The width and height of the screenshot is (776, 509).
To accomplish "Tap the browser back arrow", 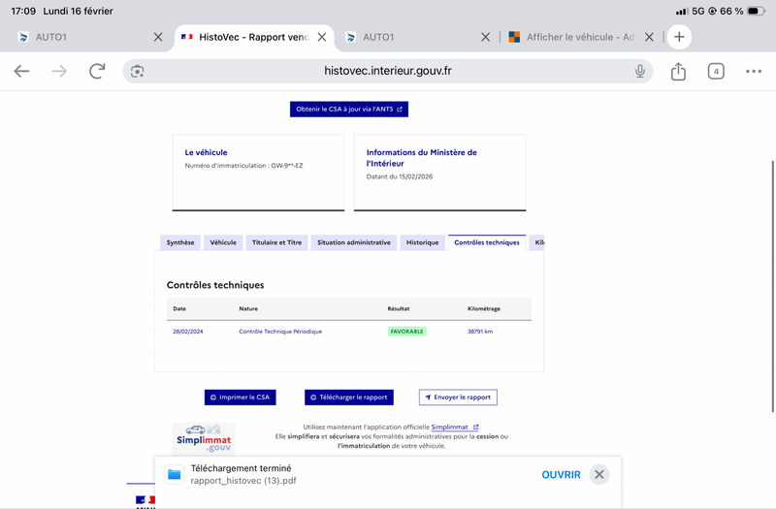I will point(21,71).
